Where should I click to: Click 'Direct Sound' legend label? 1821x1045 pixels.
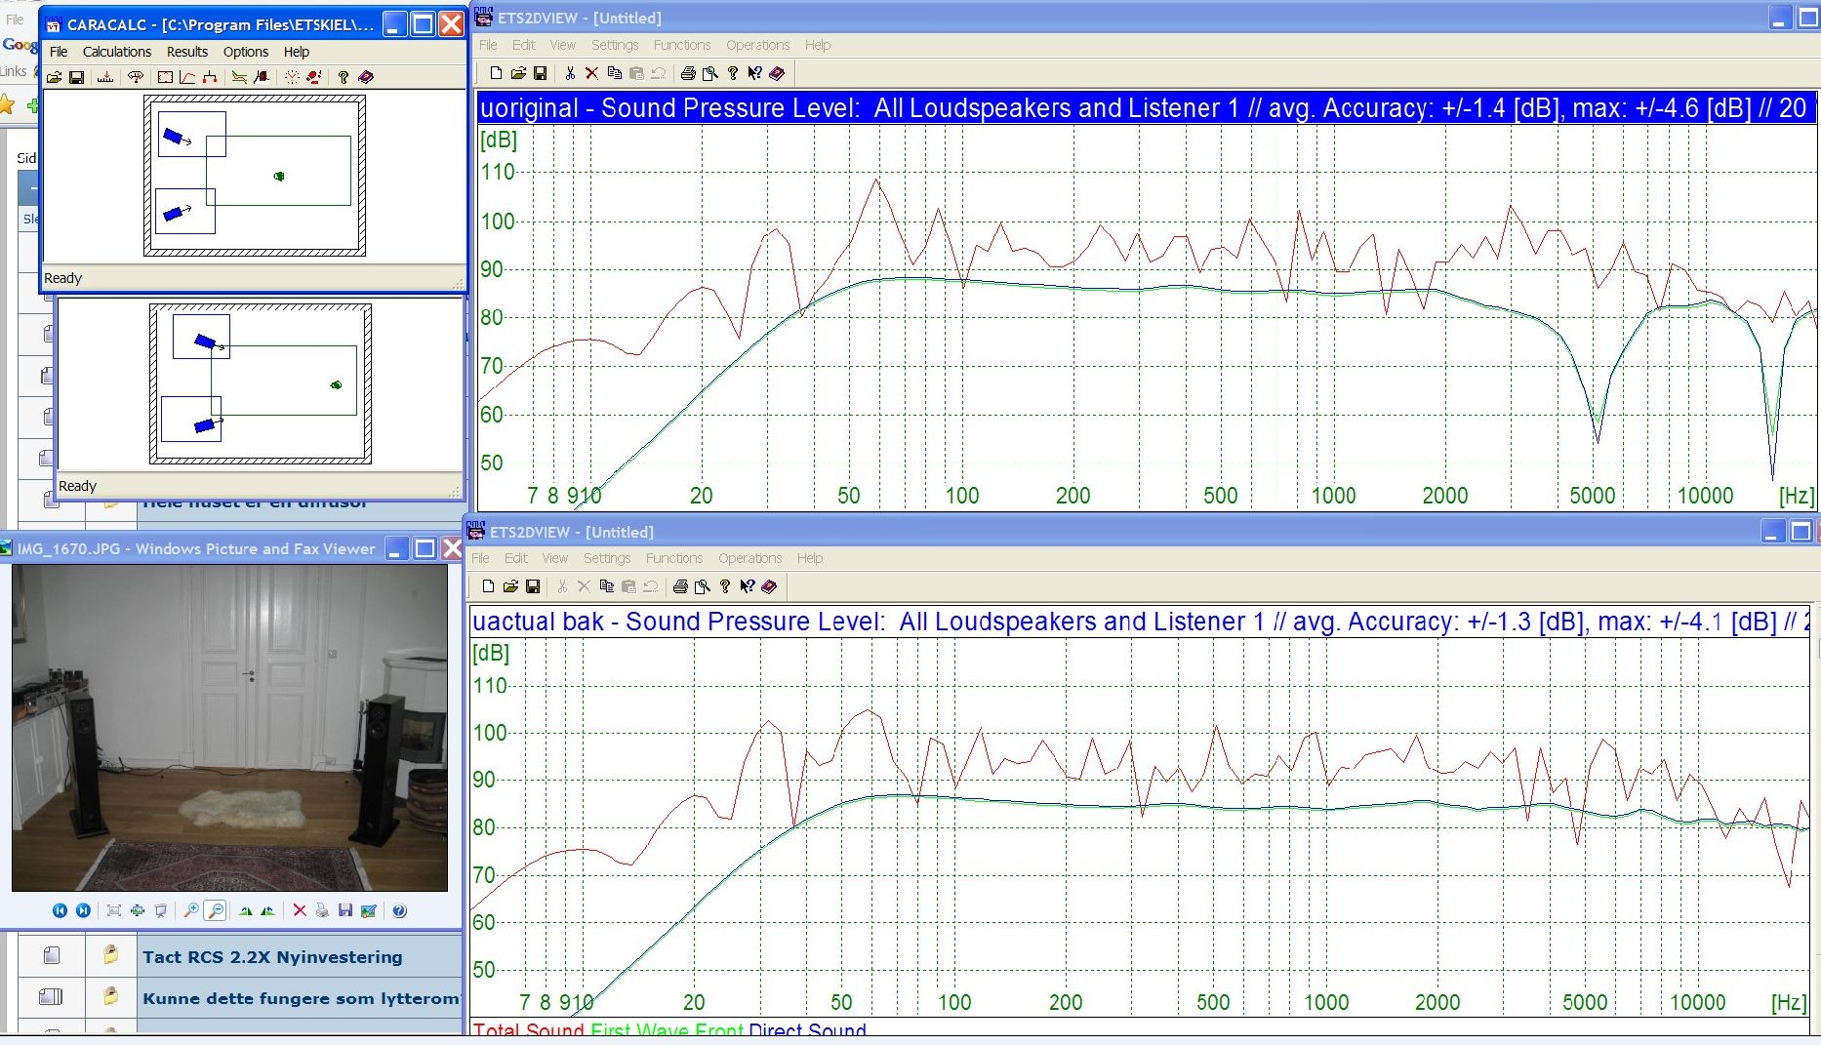click(x=807, y=1030)
